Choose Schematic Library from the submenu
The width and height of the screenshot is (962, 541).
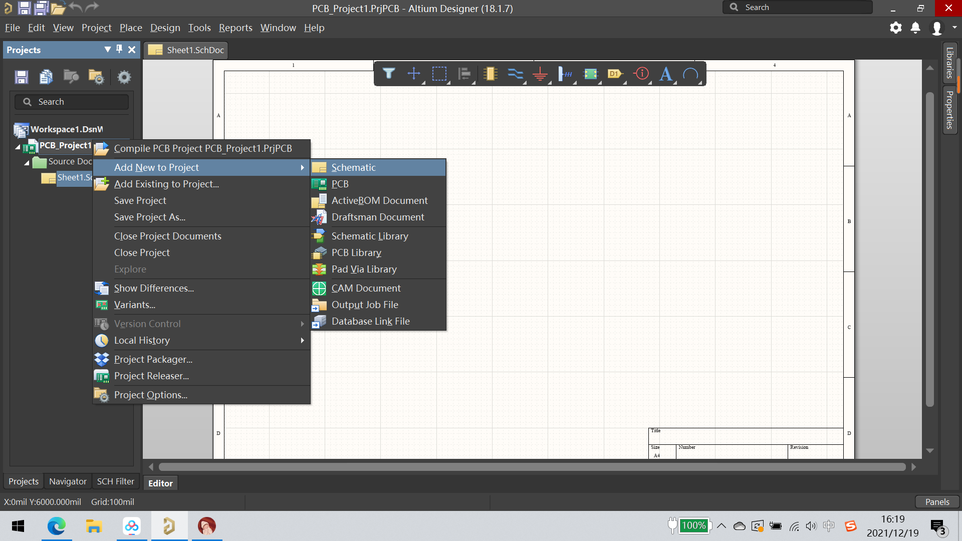click(x=369, y=236)
